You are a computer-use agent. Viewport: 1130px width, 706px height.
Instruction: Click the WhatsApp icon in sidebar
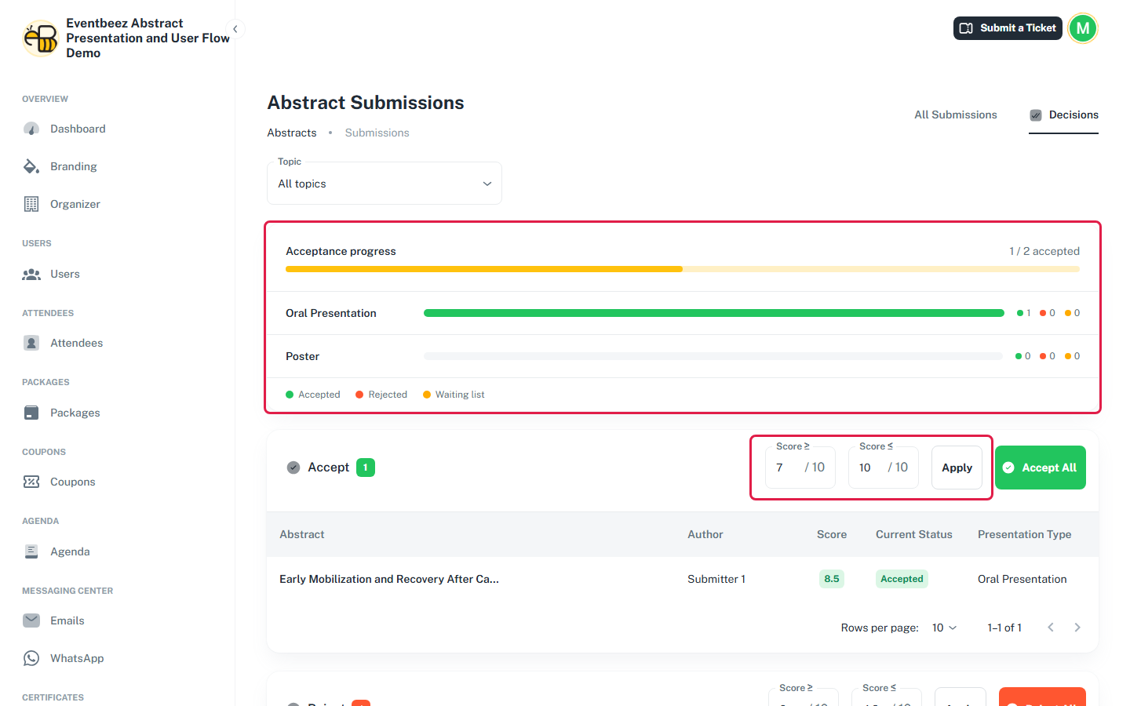pos(31,658)
